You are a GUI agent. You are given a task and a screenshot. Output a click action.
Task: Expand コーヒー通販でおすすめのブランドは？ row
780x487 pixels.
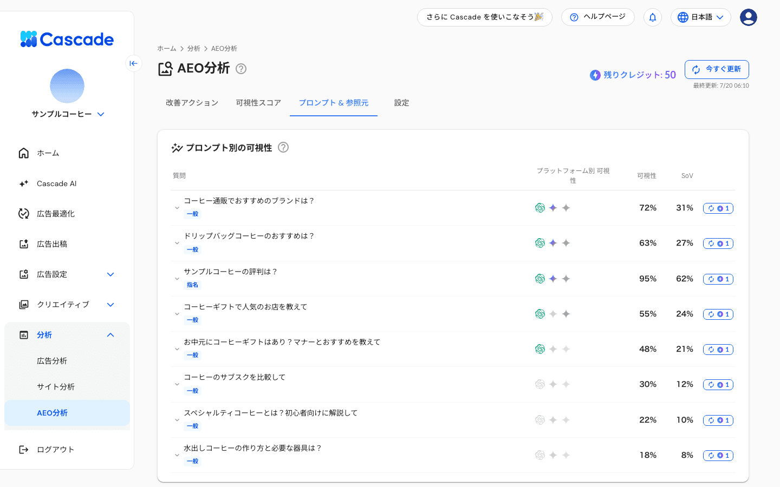pos(177,208)
